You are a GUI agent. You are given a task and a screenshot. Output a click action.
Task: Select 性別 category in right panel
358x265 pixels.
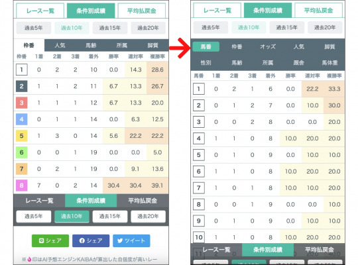206,63
